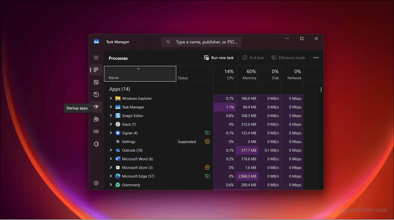Click the Settings row gear icon
The height and width of the screenshot is (220, 394).
118,142
